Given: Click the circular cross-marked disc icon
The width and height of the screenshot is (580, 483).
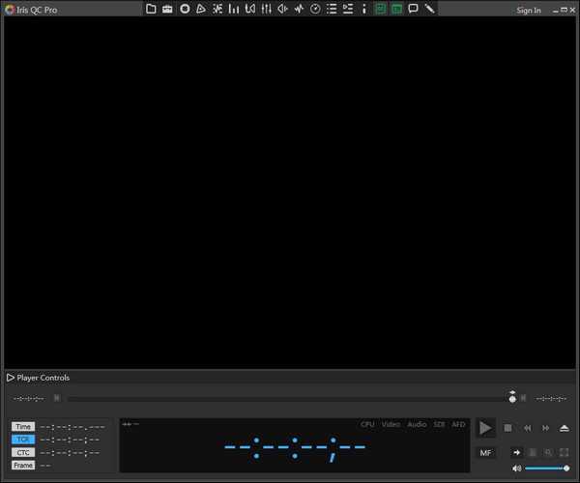Looking at the screenshot, I should (x=185, y=9).
